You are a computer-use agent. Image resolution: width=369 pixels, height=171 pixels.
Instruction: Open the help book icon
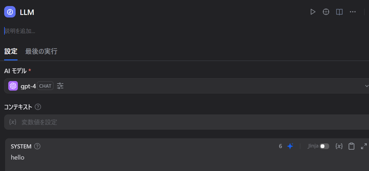click(339, 12)
